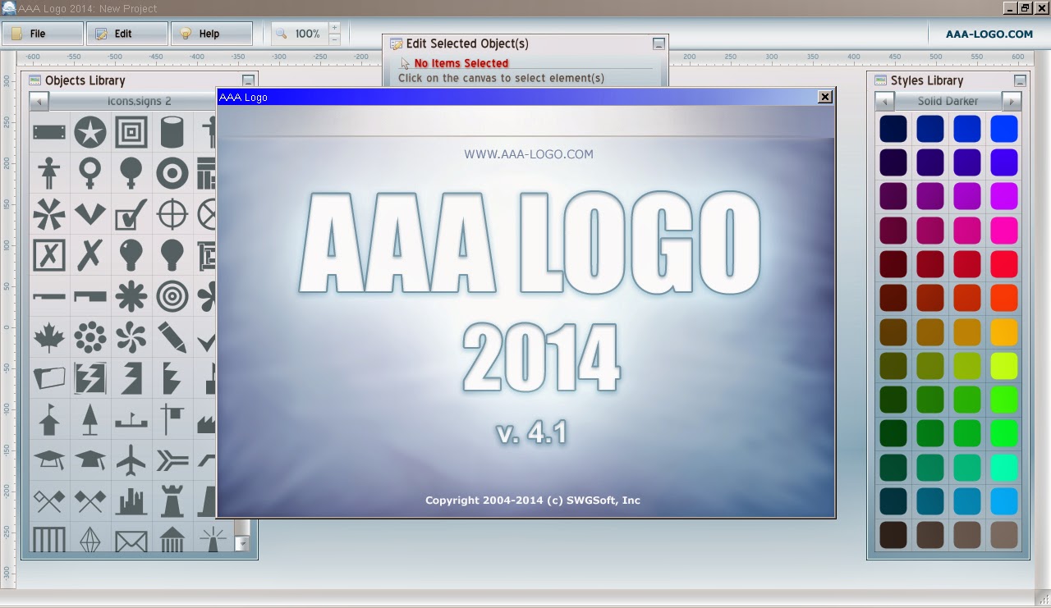Image resolution: width=1051 pixels, height=608 pixels.
Task: Choose the maple leaf icon
Action: tap(49, 337)
